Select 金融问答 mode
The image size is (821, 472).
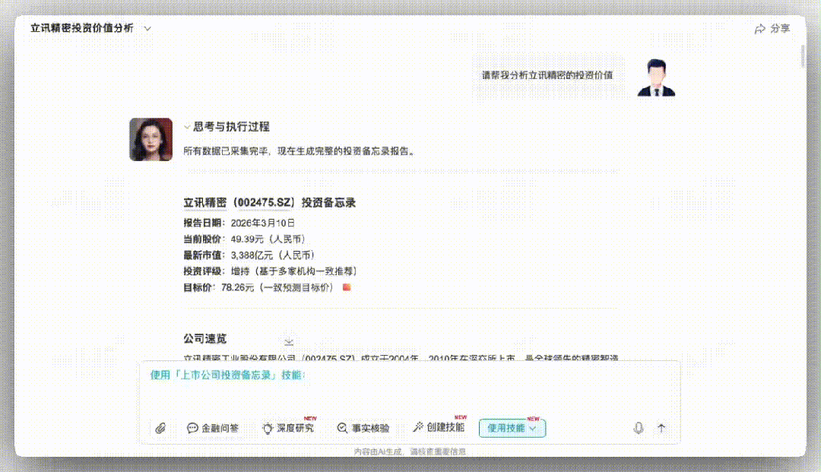click(x=213, y=428)
